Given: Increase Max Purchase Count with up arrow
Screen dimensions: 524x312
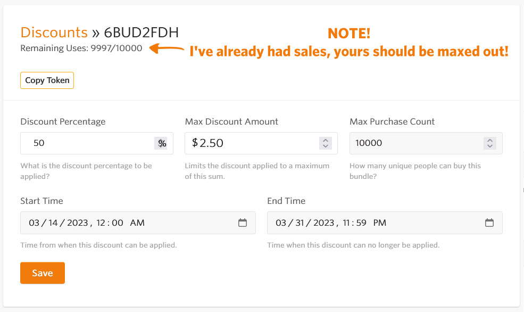Looking at the screenshot, I should pos(490,141).
